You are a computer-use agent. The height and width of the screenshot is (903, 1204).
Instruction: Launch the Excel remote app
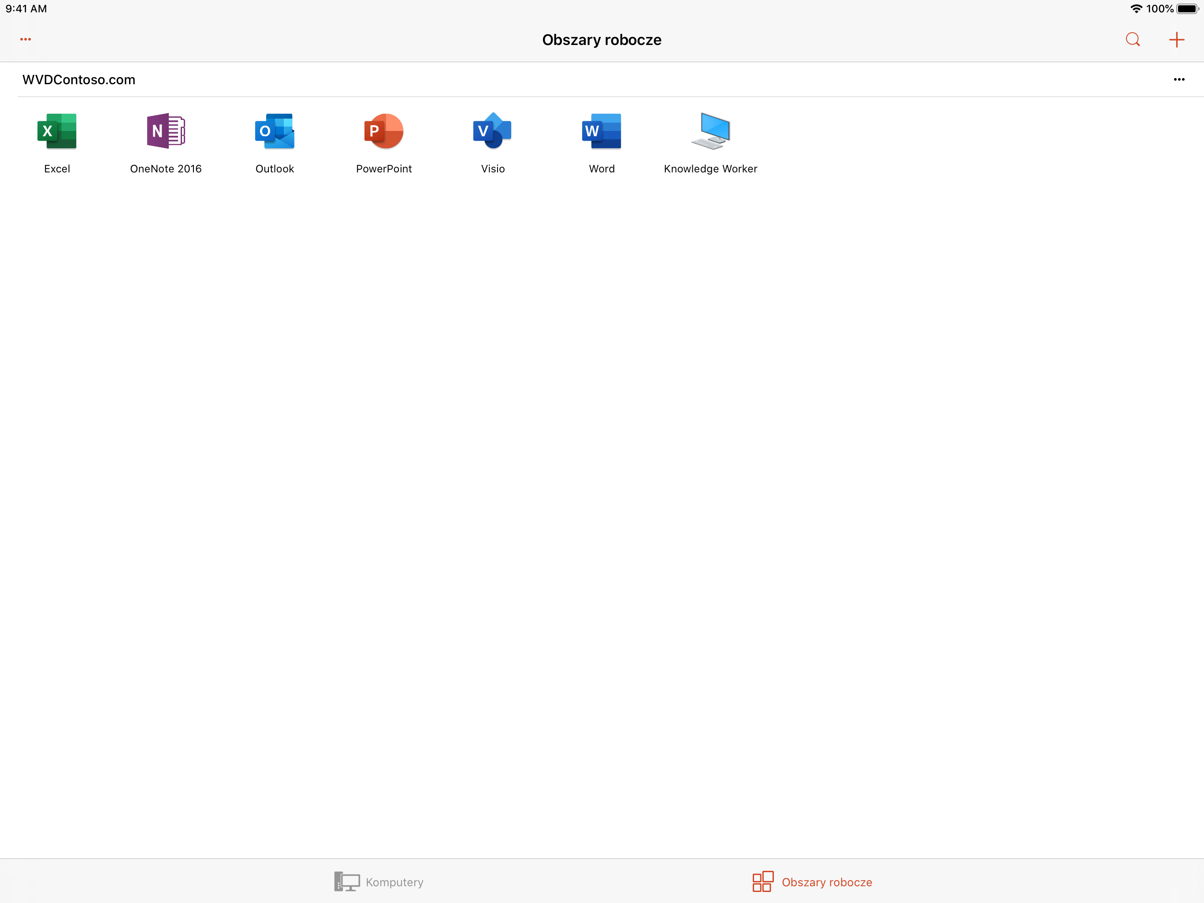pos(56,131)
